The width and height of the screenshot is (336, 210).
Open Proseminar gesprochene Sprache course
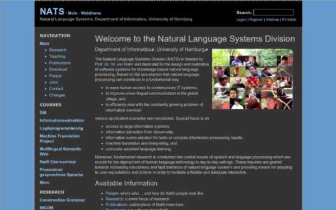(x=62, y=172)
